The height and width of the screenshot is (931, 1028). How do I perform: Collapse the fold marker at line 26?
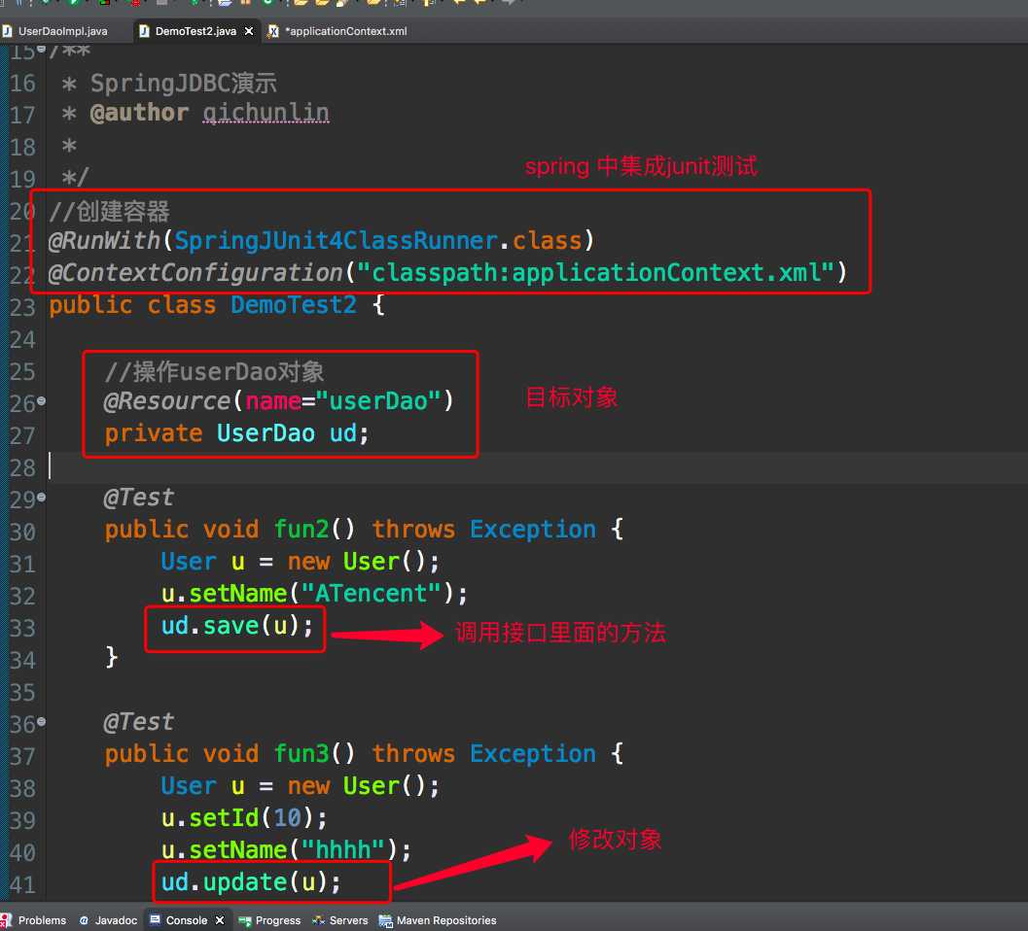point(41,399)
